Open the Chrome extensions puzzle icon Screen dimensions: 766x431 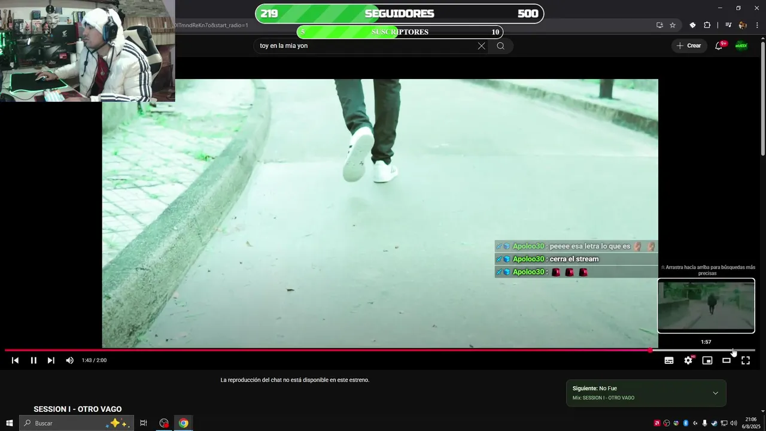[707, 25]
